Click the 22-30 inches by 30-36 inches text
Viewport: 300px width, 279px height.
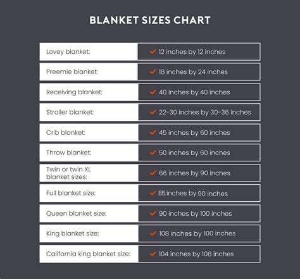(205, 112)
